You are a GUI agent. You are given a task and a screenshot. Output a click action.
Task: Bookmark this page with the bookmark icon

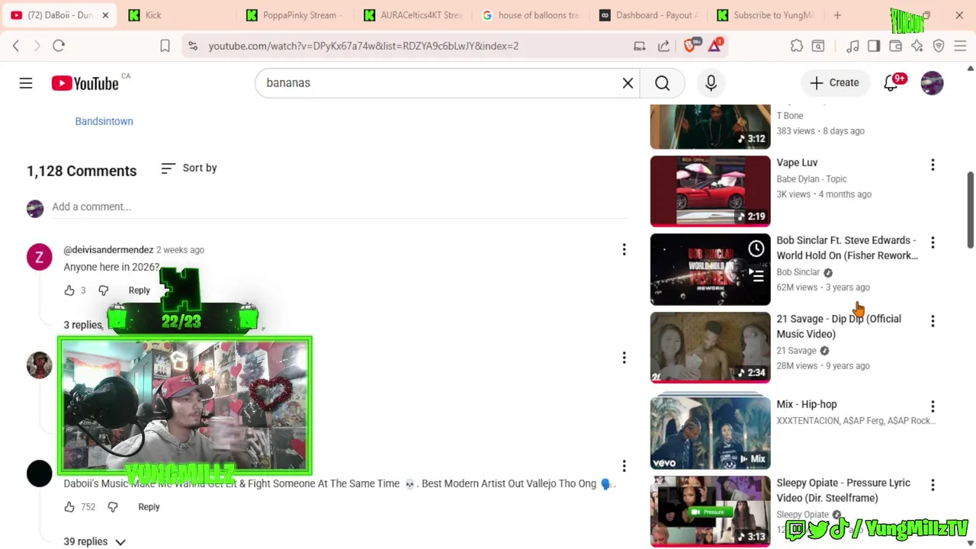(165, 46)
